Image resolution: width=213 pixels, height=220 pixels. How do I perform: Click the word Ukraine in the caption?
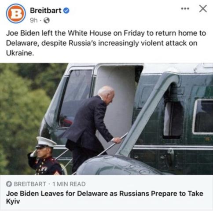[19, 53]
